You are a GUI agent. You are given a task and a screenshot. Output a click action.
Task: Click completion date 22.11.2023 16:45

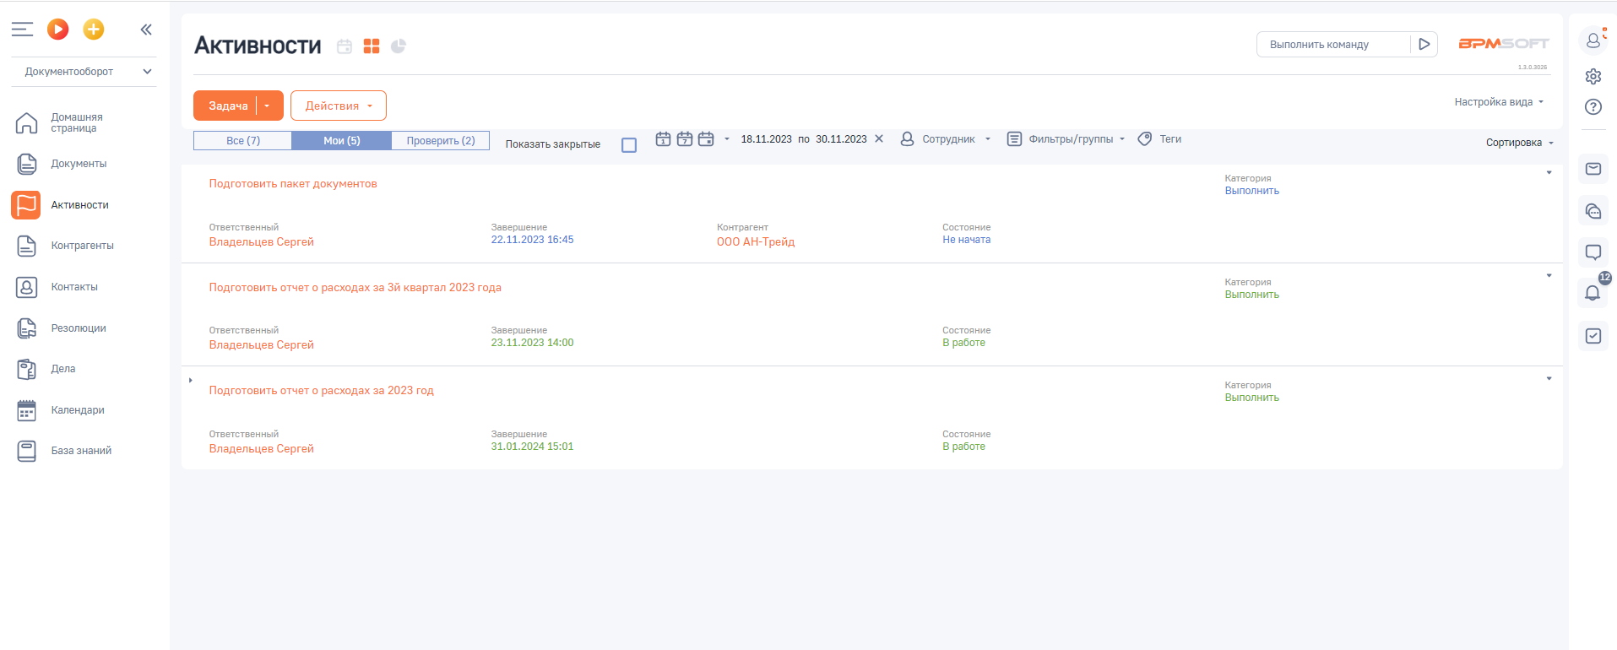[x=533, y=240]
